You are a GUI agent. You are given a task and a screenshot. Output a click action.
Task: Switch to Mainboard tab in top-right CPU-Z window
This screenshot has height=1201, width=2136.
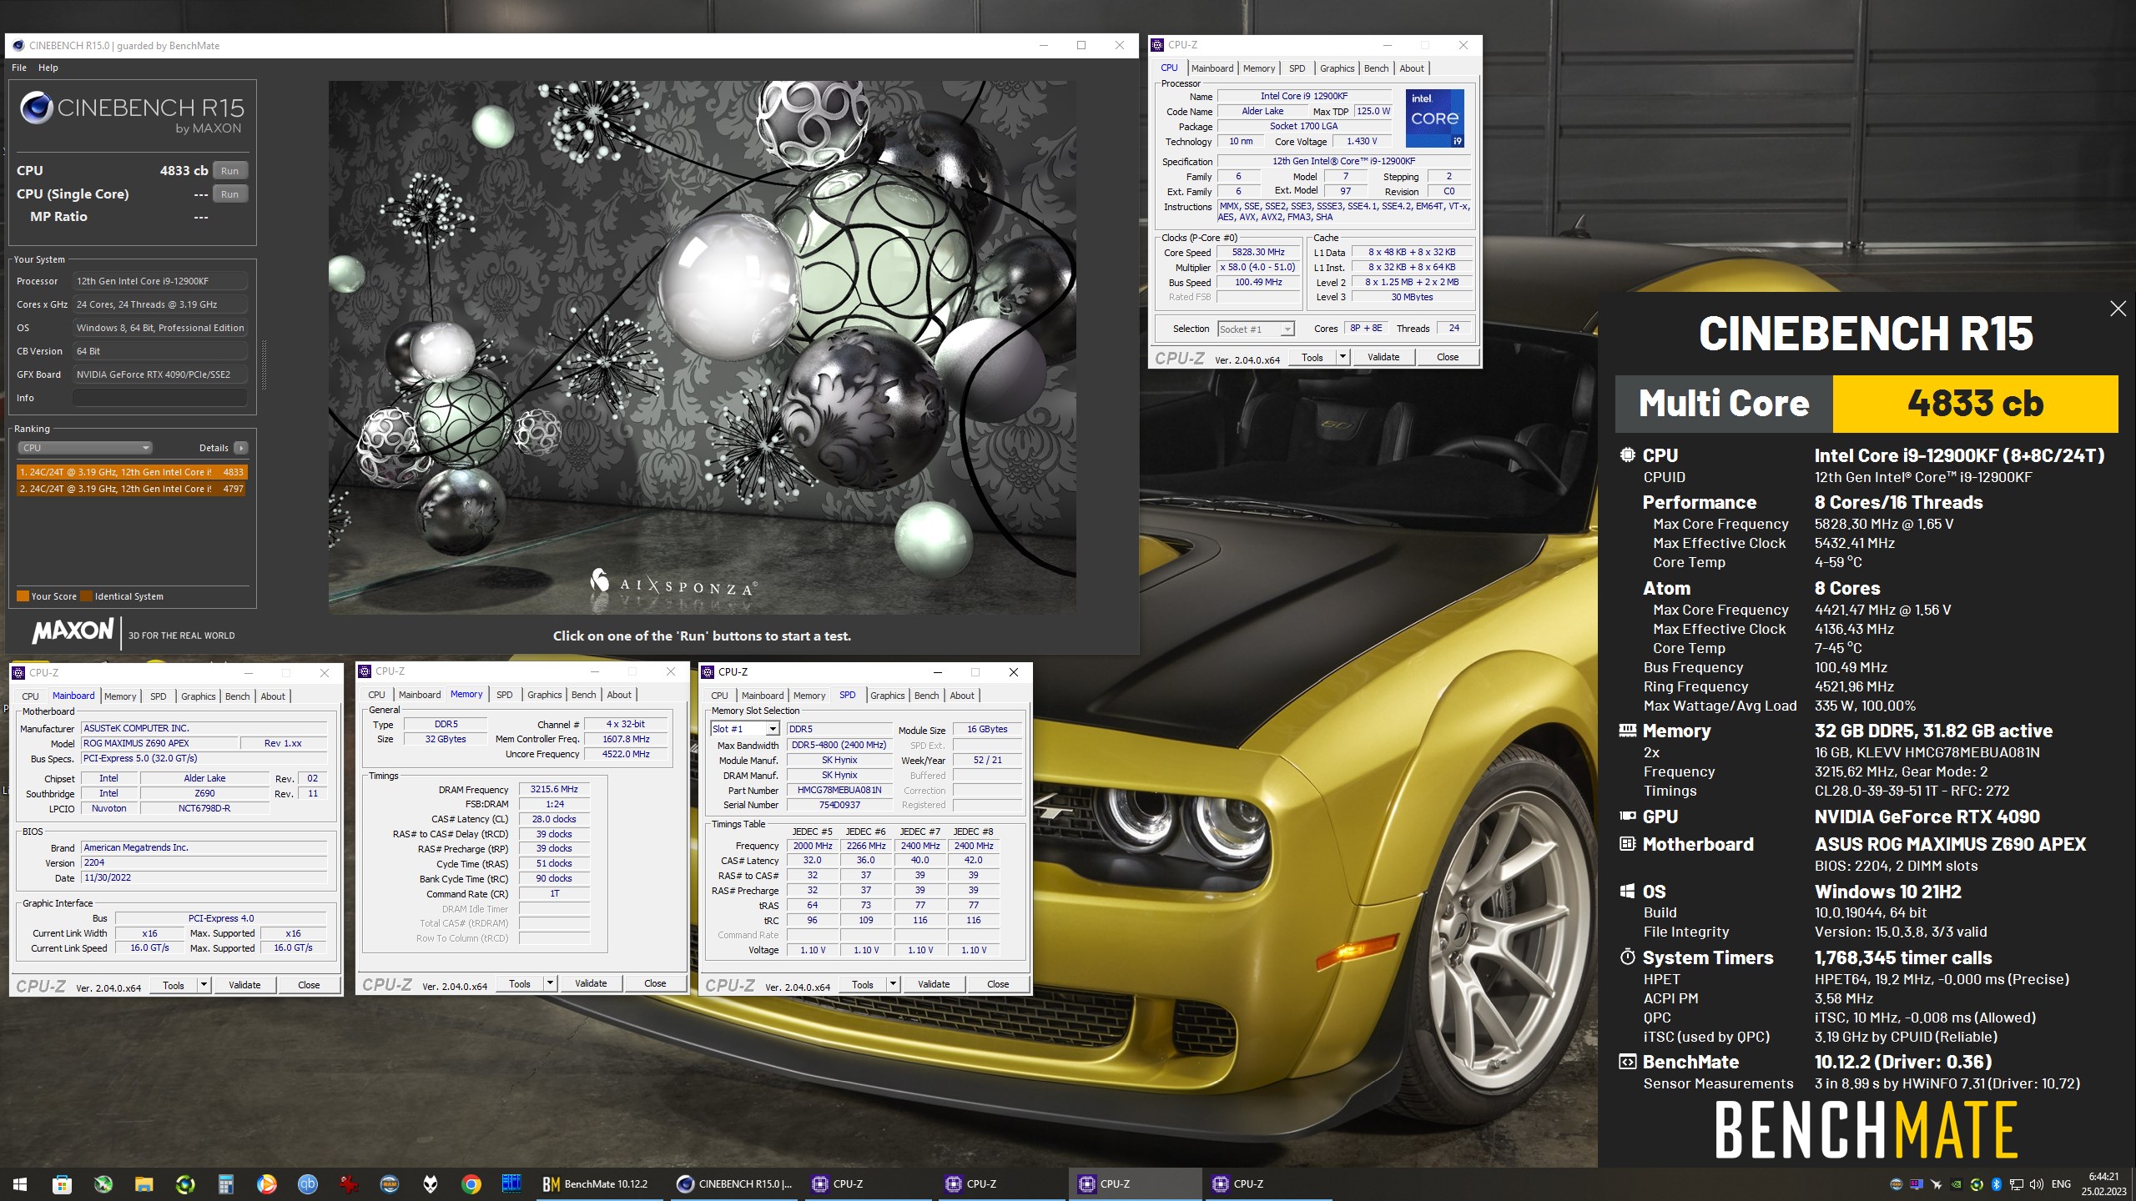(x=1212, y=68)
